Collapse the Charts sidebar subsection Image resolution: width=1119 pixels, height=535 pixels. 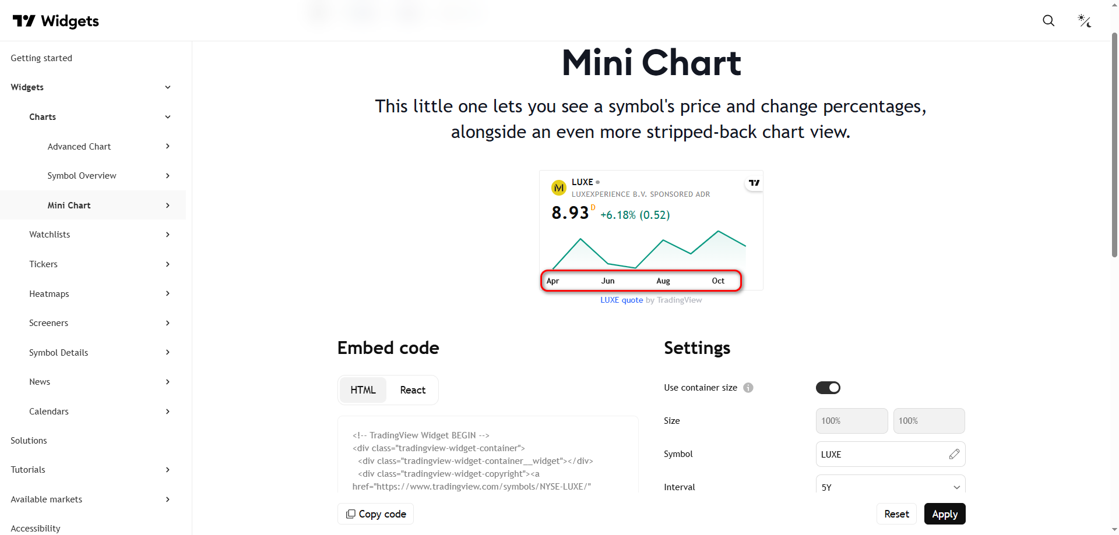[x=168, y=117]
